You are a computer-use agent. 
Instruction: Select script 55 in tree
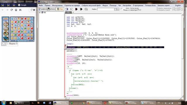(45, 13)
